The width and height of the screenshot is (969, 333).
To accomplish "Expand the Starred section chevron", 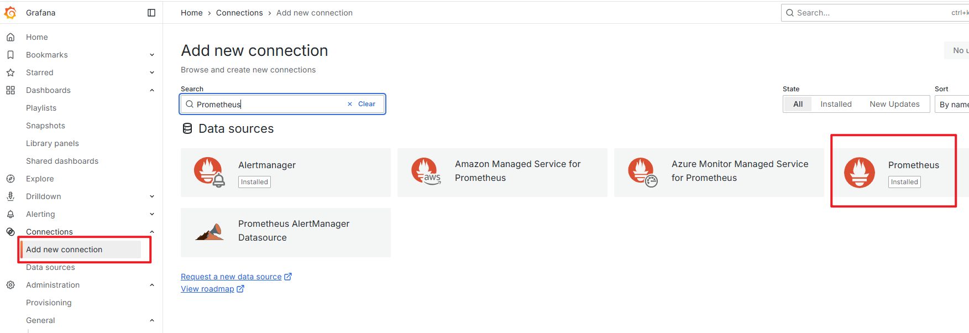I will click(x=152, y=72).
